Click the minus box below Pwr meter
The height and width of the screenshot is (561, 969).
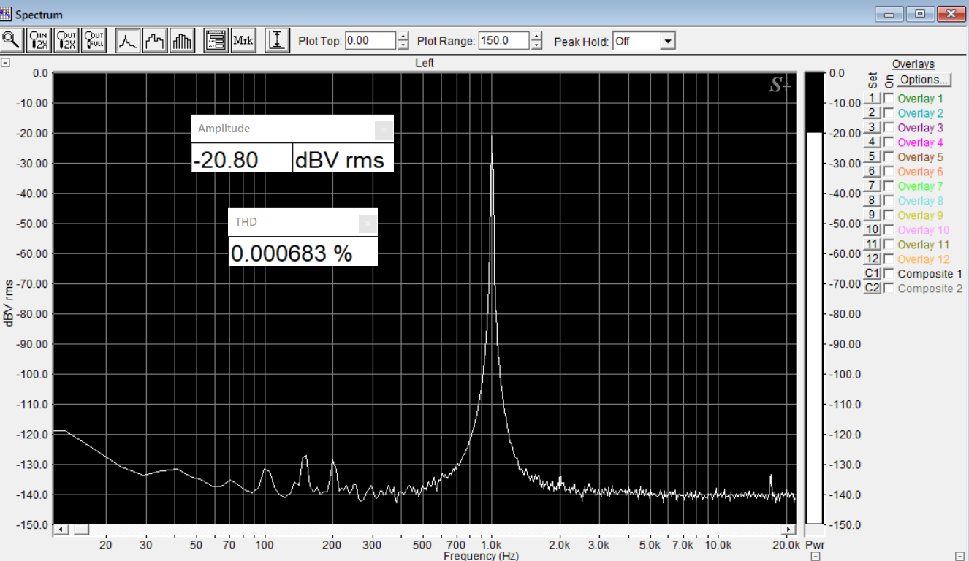point(816,556)
